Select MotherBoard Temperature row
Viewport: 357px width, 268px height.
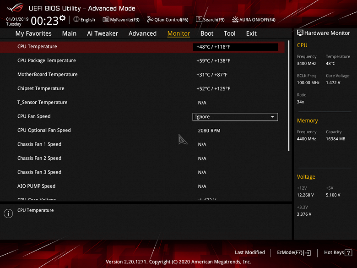[142, 75]
